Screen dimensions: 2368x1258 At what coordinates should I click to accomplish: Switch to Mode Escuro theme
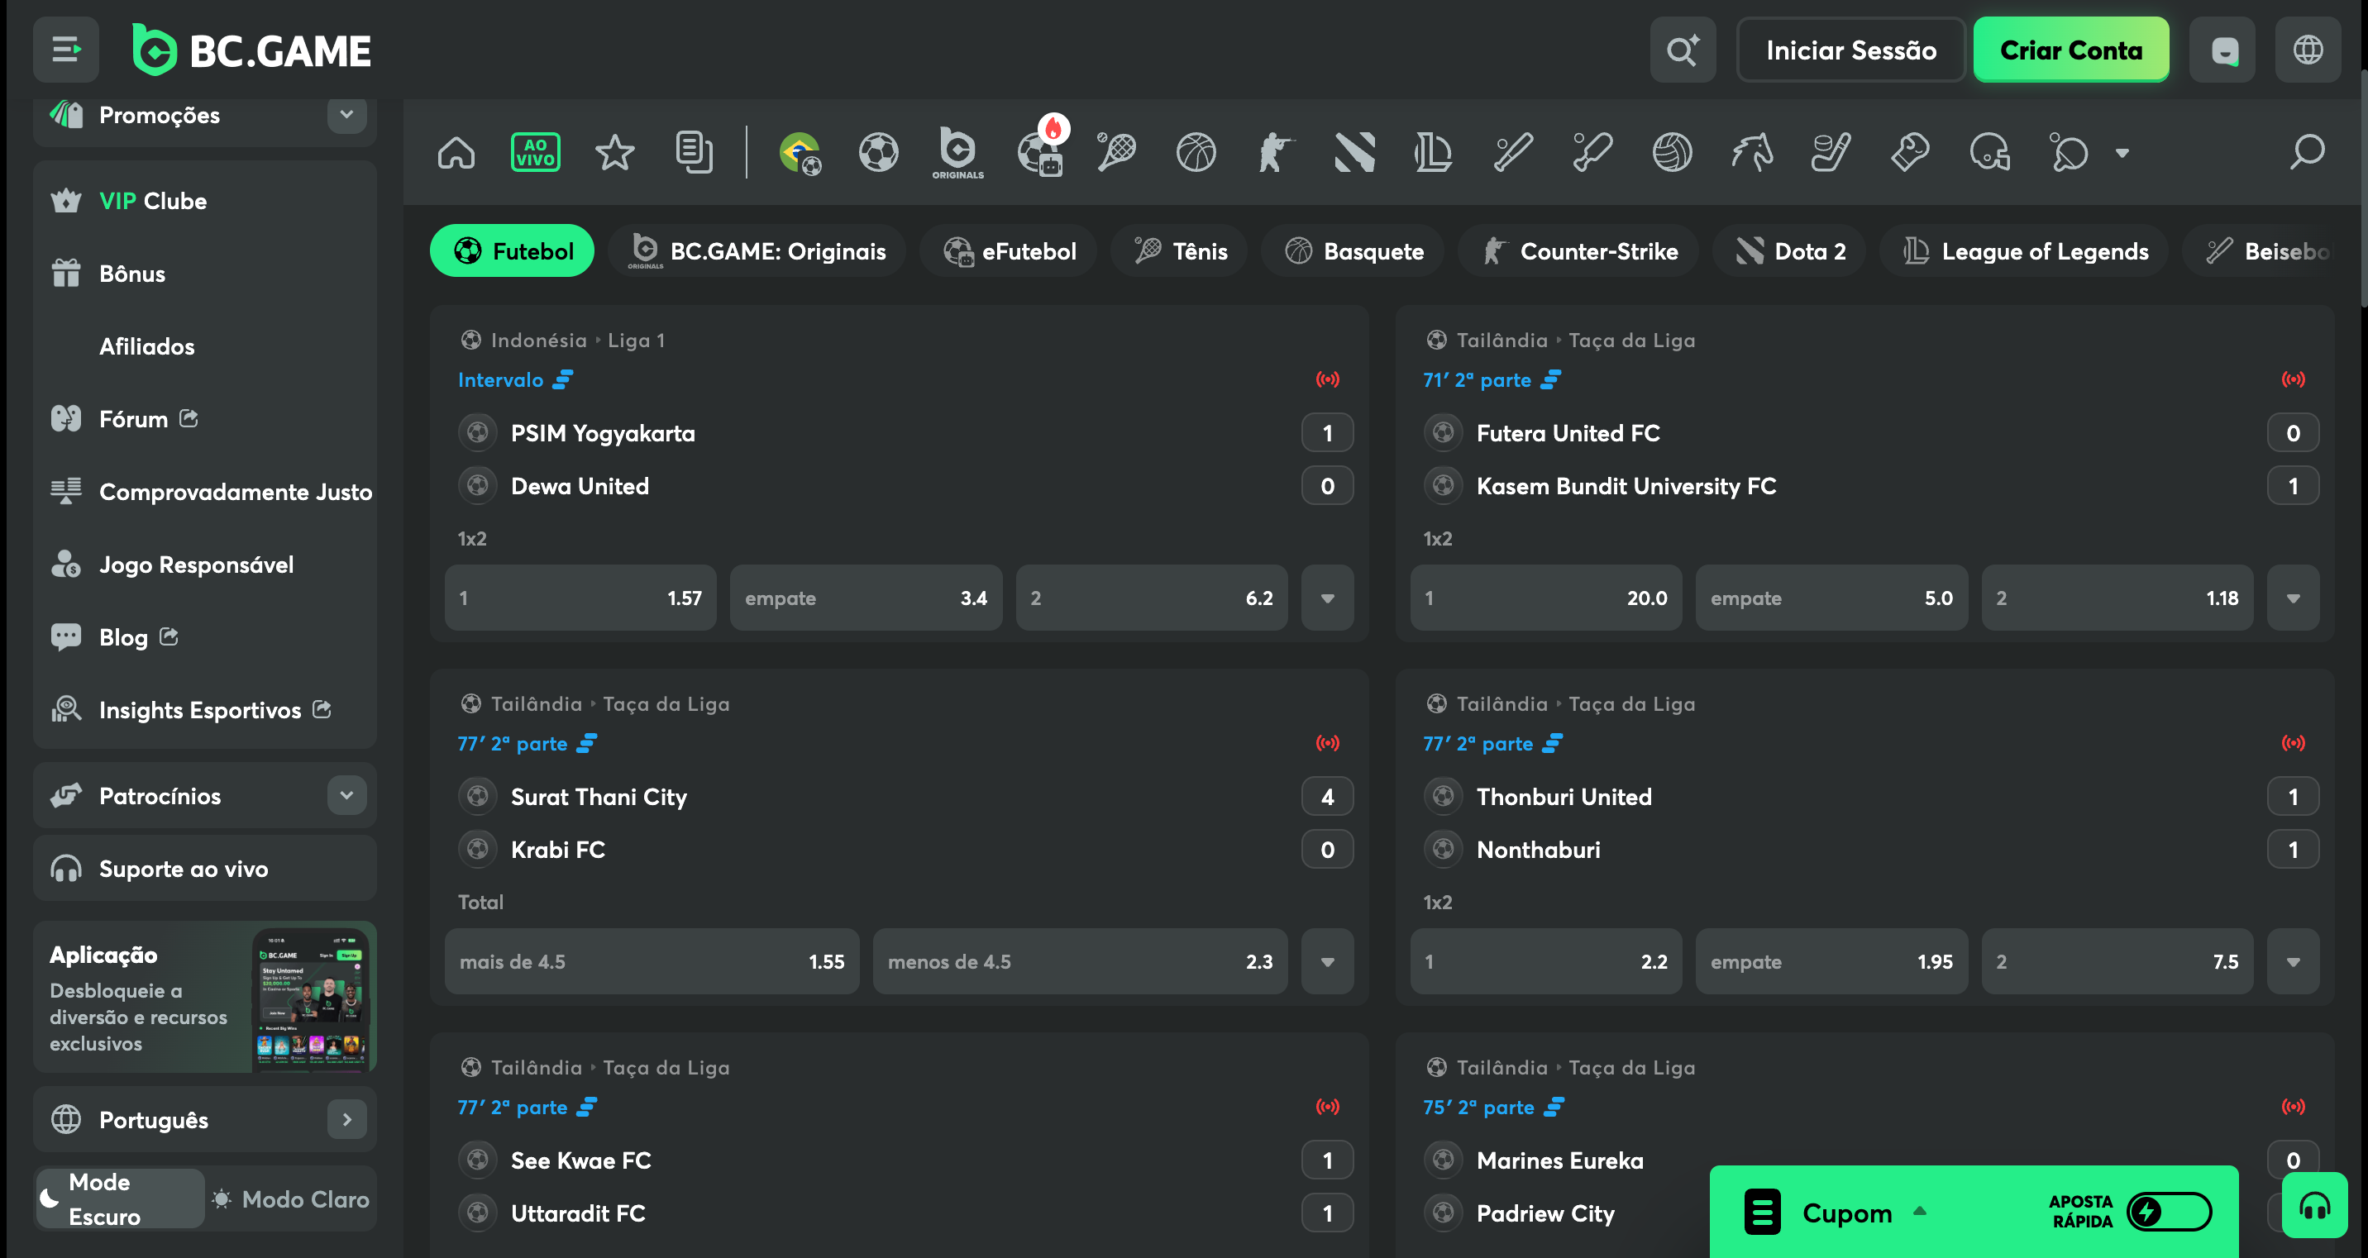coord(121,1199)
